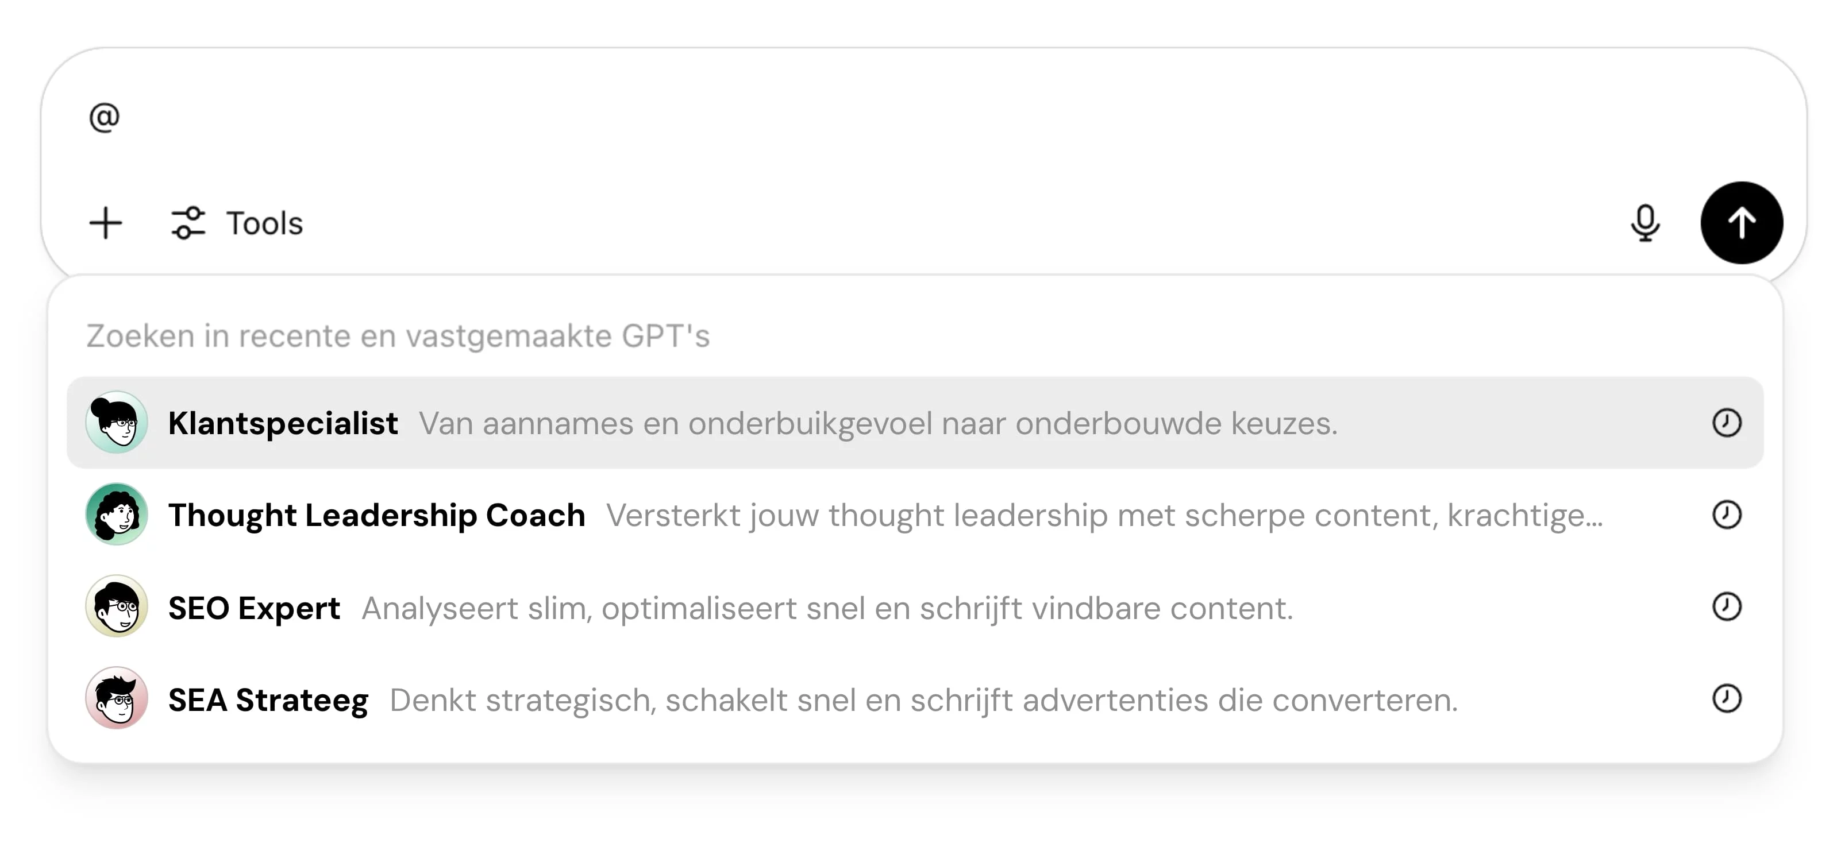The width and height of the screenshot is (1841, 866).
Task: Click the SEA Strateeg description text
Action: click(923, 699)
